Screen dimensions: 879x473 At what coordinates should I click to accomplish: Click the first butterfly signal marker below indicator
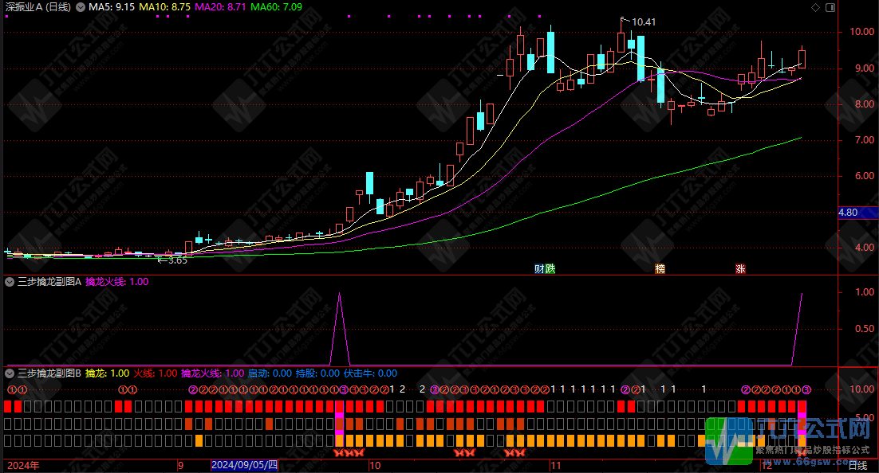[x=337, y=453]
